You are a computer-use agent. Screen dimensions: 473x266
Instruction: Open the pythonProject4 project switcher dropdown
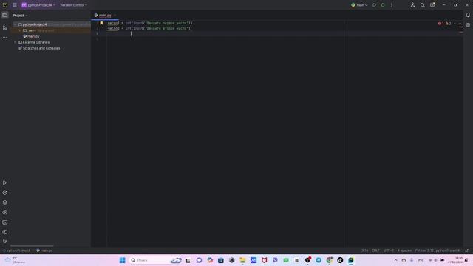click(38, 5)
